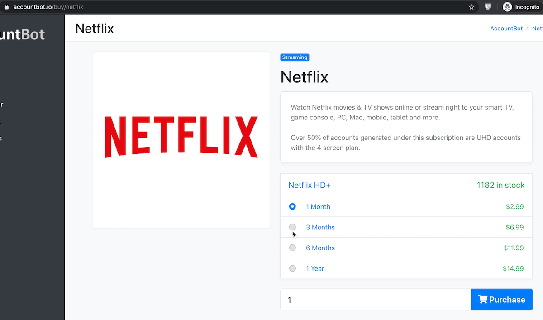Click the Purchase button
The width and height of the screenshot is (543, 320).
tap(501, 300)
